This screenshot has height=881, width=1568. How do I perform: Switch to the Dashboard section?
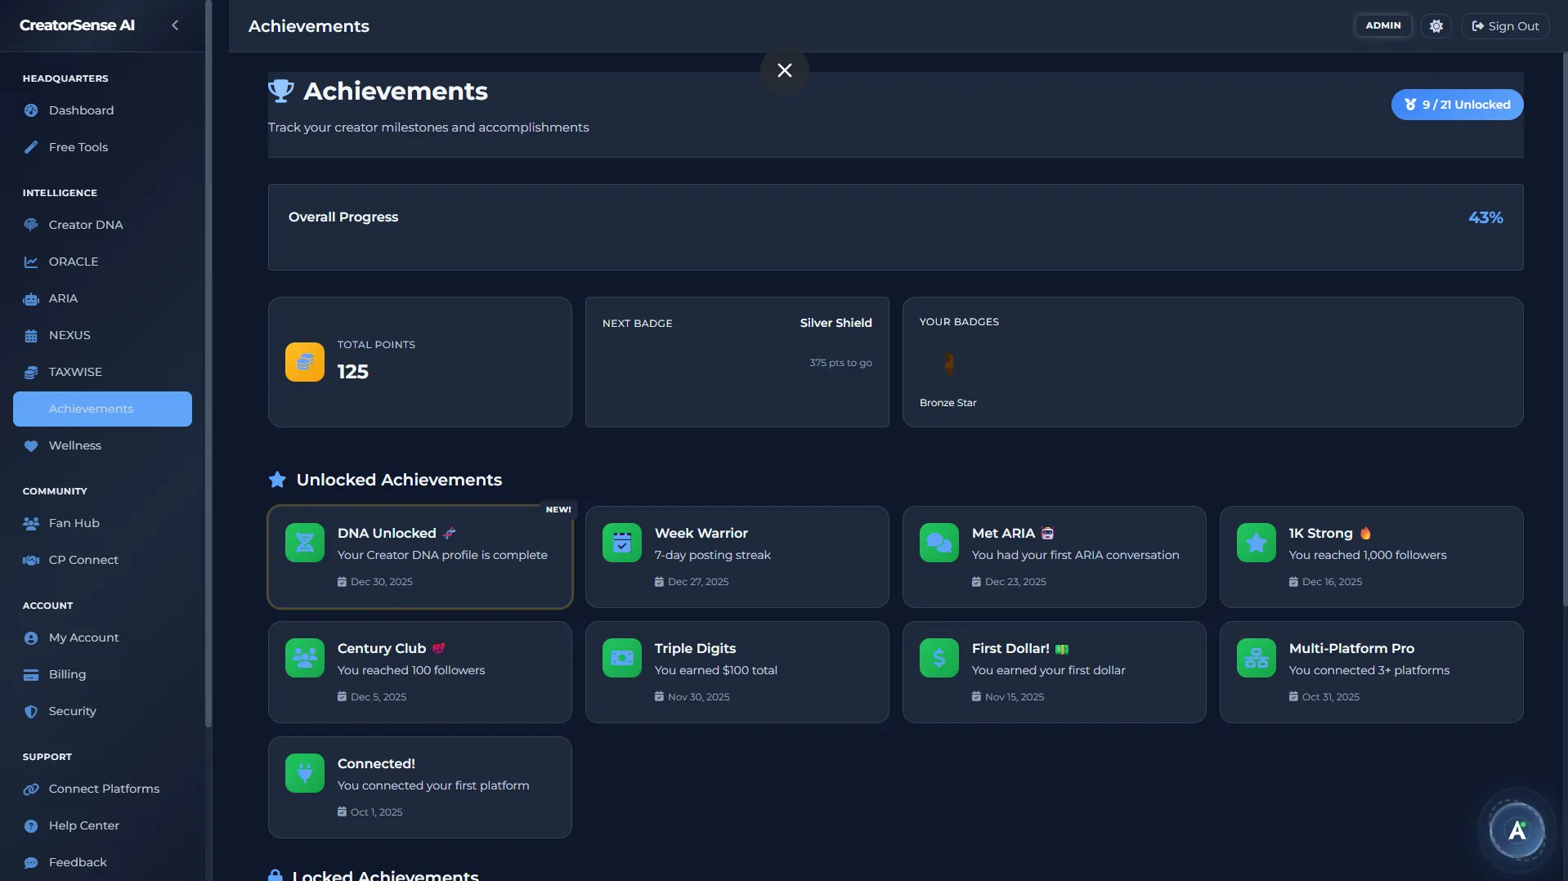click(80, 110)
